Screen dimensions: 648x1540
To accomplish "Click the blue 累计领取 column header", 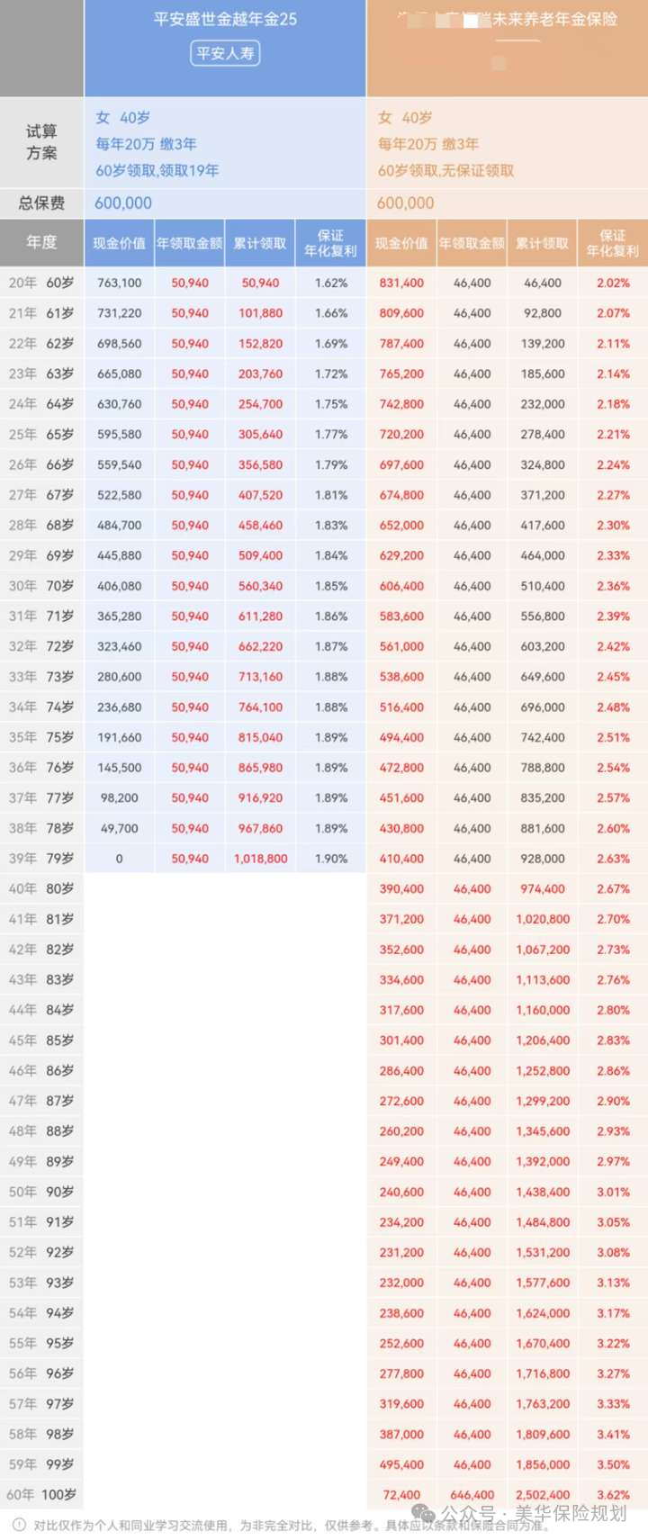I will [260, 243].
